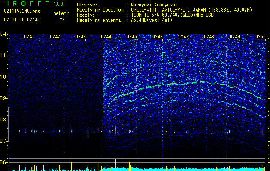Viewport: 270px width, 171px height.
Task: Click the 1.1 frequency axis label
Action: 4,56
